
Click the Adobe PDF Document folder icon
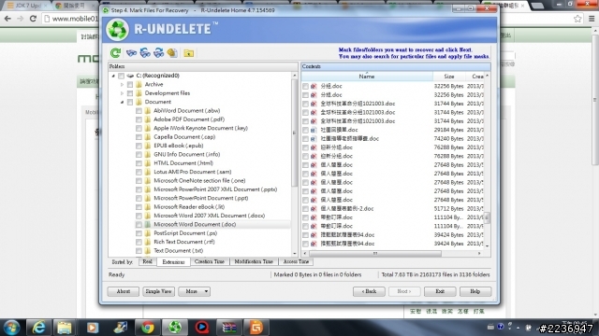pos(148,119)
